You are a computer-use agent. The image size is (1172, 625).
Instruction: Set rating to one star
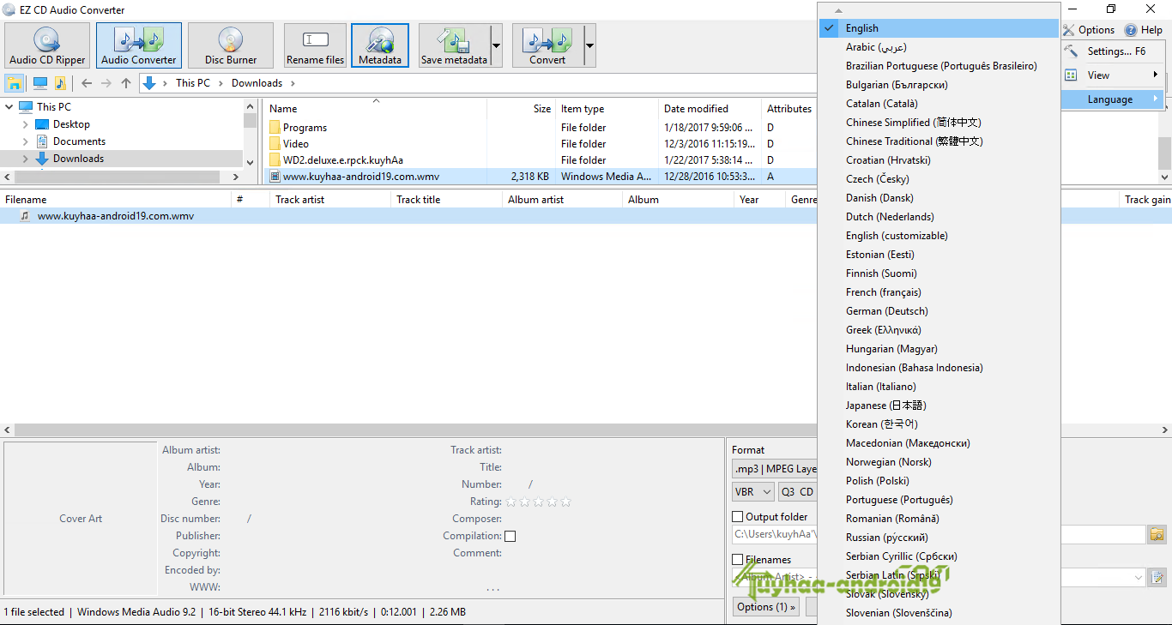(511, 502)
